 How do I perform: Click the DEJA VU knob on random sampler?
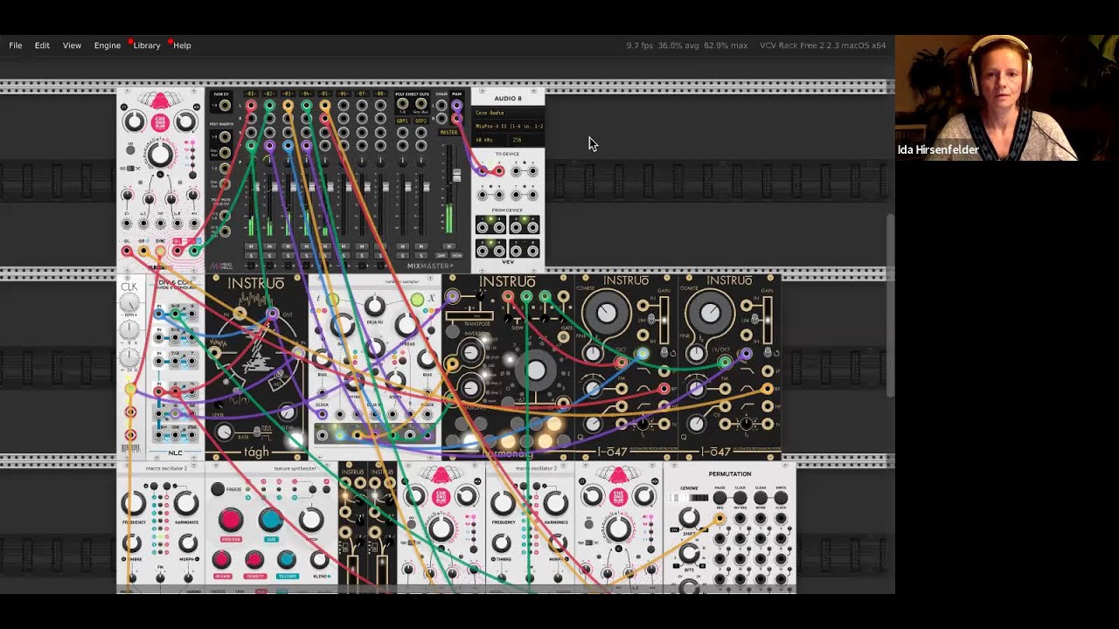(375, 306)
